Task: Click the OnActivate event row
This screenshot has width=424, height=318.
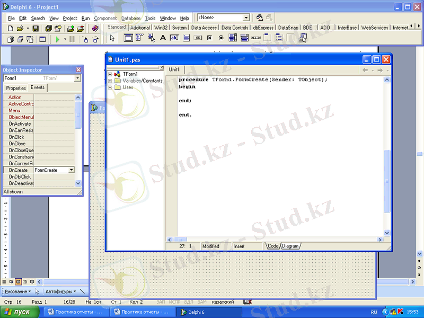Action: [x=39, y=124]
